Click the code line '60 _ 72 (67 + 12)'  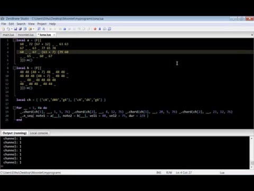point(44,44)
